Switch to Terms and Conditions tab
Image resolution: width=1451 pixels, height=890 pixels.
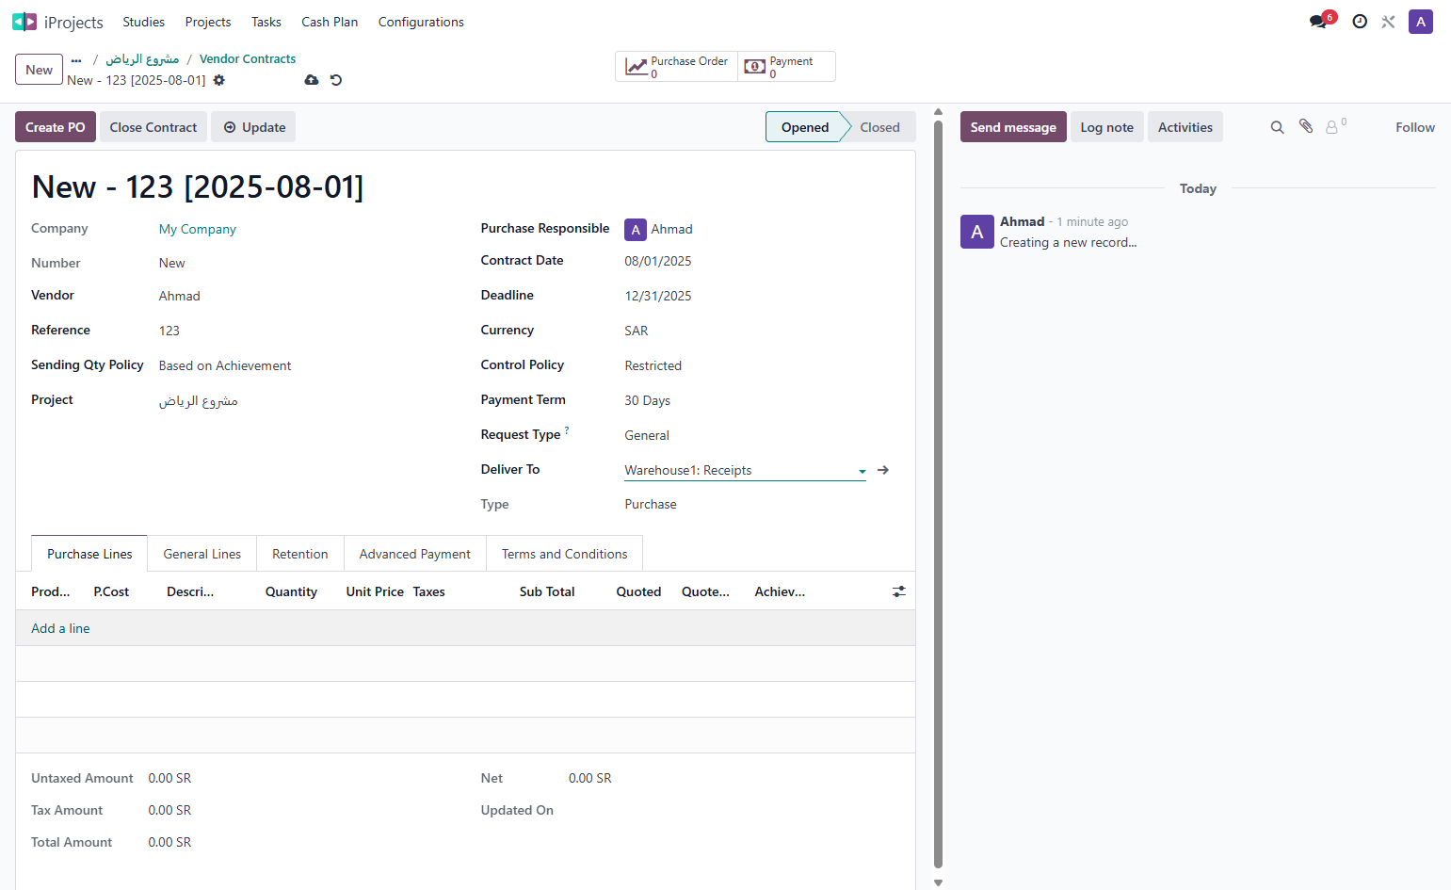565,554
